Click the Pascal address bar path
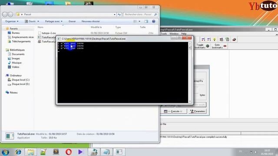Viewport: 278px width, 156px height. 27,14
